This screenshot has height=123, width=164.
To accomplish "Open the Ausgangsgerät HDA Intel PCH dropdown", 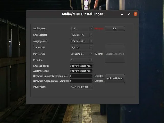I will [81, 41].
